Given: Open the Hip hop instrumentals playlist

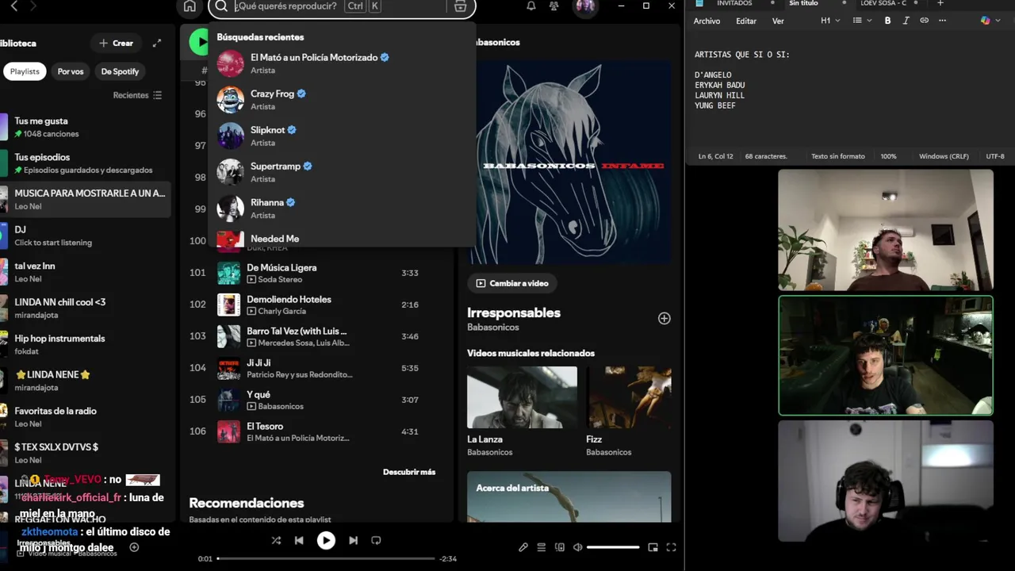Looking at the screenshot, I should click(x=84, y=344).
